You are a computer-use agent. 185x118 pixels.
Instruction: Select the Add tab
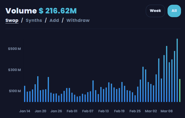54,20
